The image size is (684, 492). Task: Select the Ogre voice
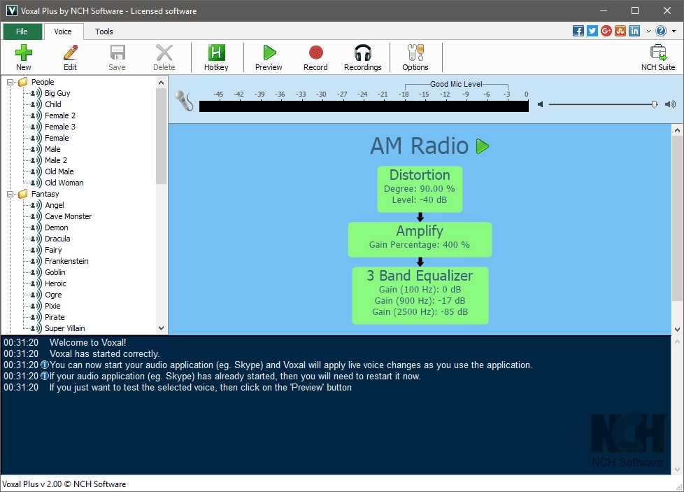pyautogui.click(x=53, y=295)
